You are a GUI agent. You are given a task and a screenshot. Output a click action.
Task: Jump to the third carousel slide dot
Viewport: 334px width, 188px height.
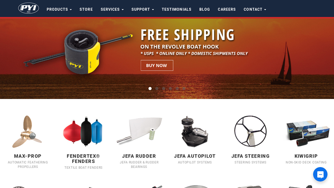164,89
